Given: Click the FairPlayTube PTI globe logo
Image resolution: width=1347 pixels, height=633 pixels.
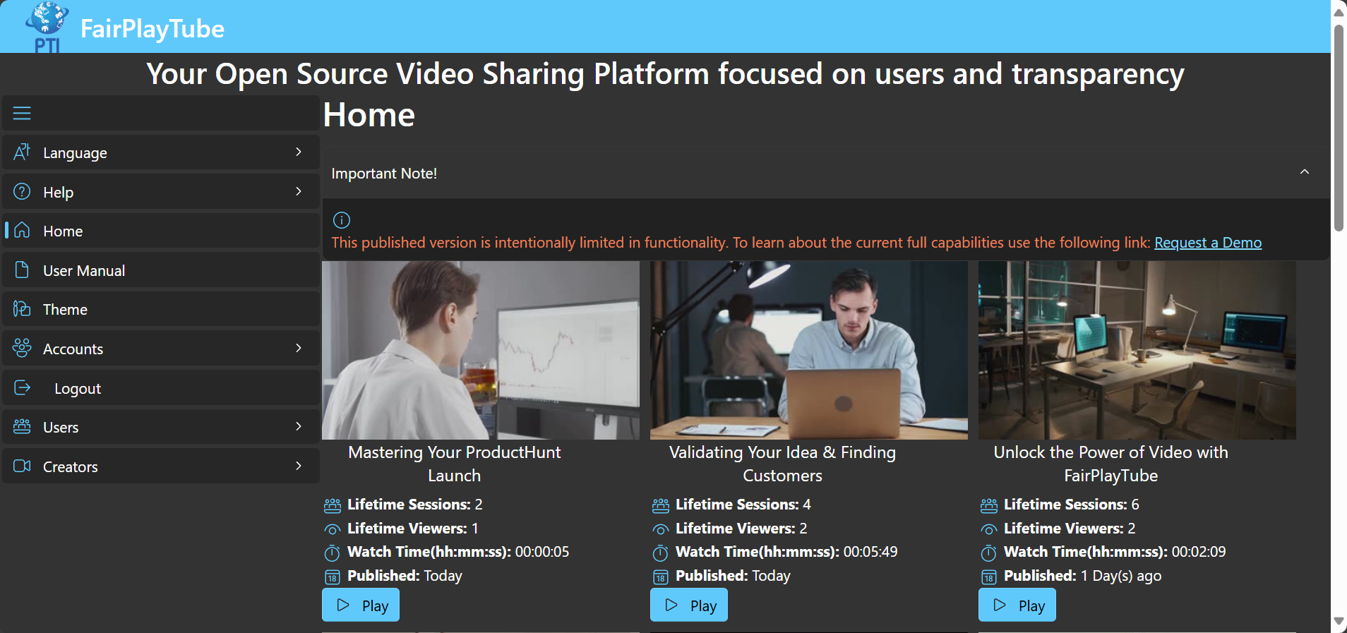Looking at the screenshot, I should coord(47,27).
